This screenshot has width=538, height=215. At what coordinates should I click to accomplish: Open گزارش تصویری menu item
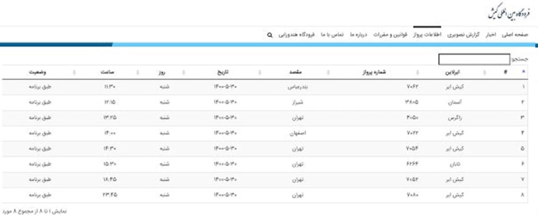click(x=463, y=35)
